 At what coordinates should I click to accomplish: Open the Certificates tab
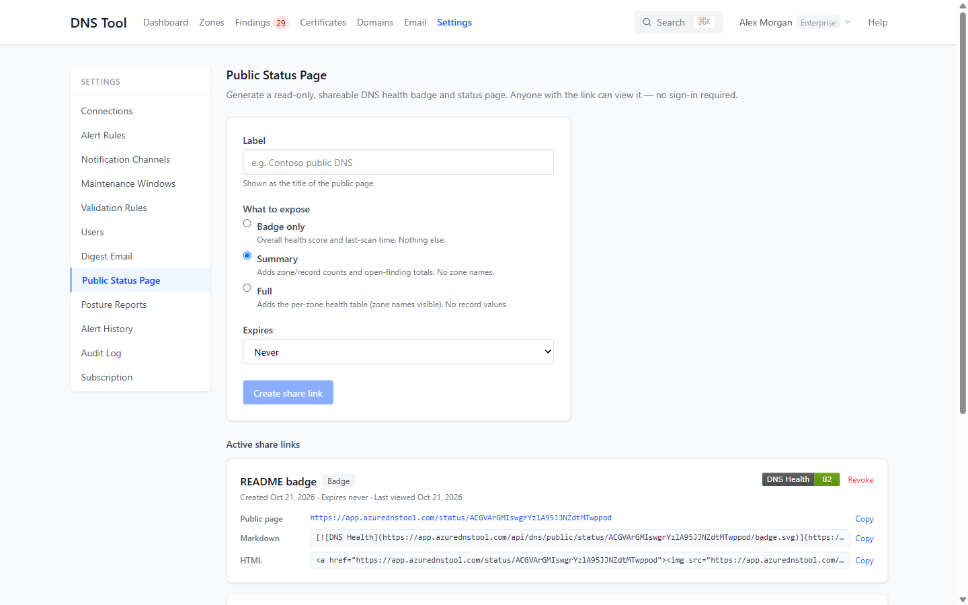coord(323,22)
